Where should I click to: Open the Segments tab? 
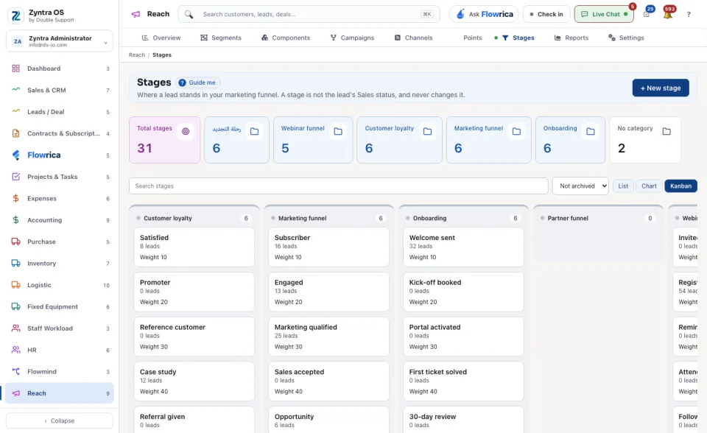[221, 38]
